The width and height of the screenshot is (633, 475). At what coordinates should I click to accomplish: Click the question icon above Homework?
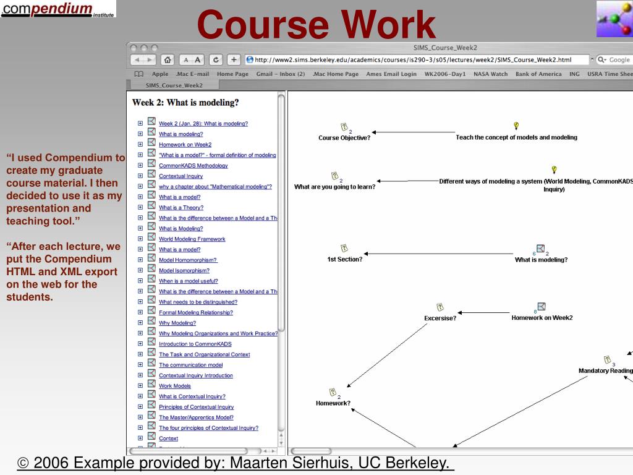click(x=333, y=392)
